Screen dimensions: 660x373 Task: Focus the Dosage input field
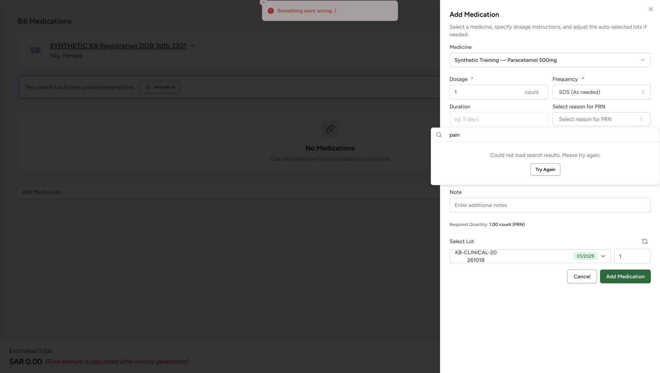pyautogui.click(x=498, y=92)
